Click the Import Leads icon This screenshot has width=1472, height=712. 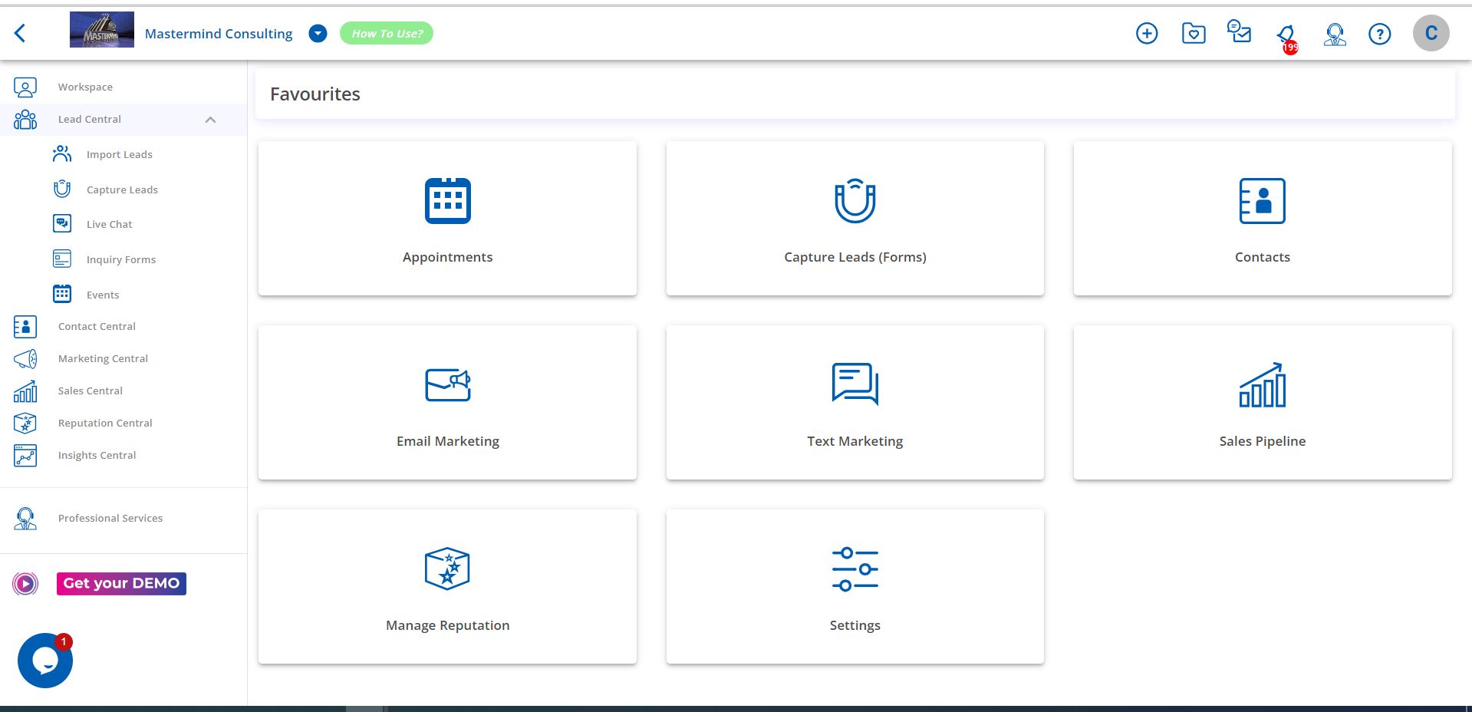pos(62,154)
